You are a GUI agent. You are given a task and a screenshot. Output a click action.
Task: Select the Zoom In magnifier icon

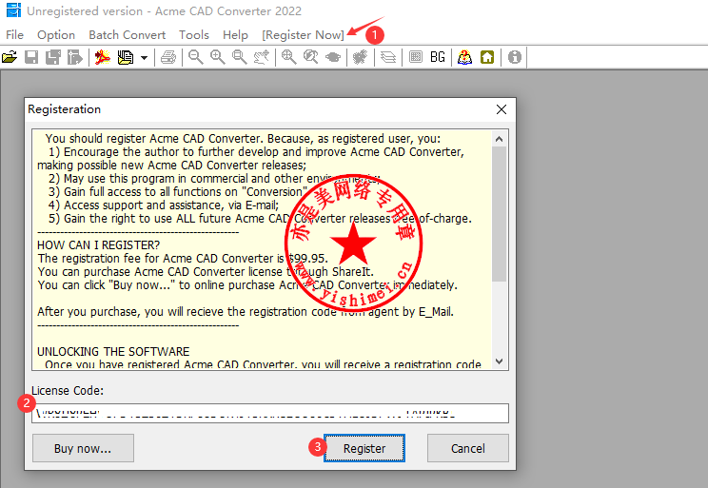(x=218, y=57)
